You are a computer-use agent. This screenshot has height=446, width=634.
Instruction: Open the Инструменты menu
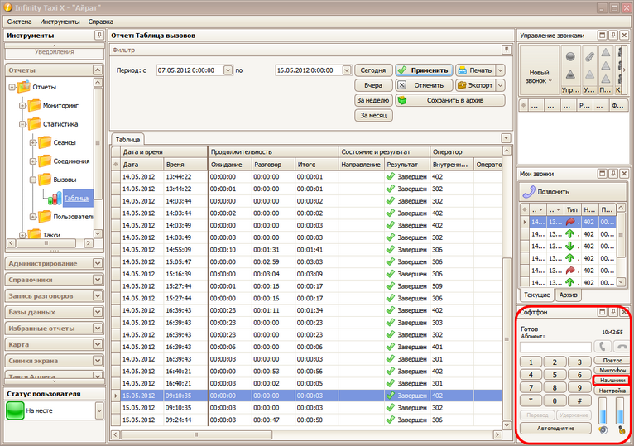(x=60, y=22)
